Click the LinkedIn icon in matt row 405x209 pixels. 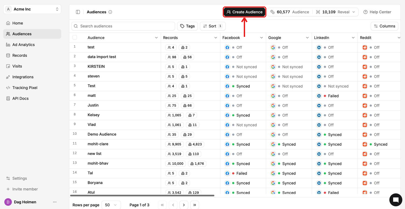point(319,96)
